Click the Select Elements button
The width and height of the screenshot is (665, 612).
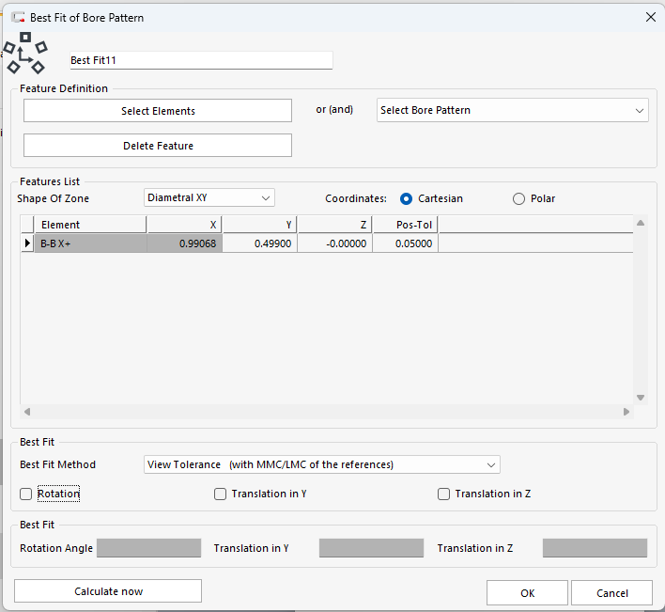tap(158, 111)
